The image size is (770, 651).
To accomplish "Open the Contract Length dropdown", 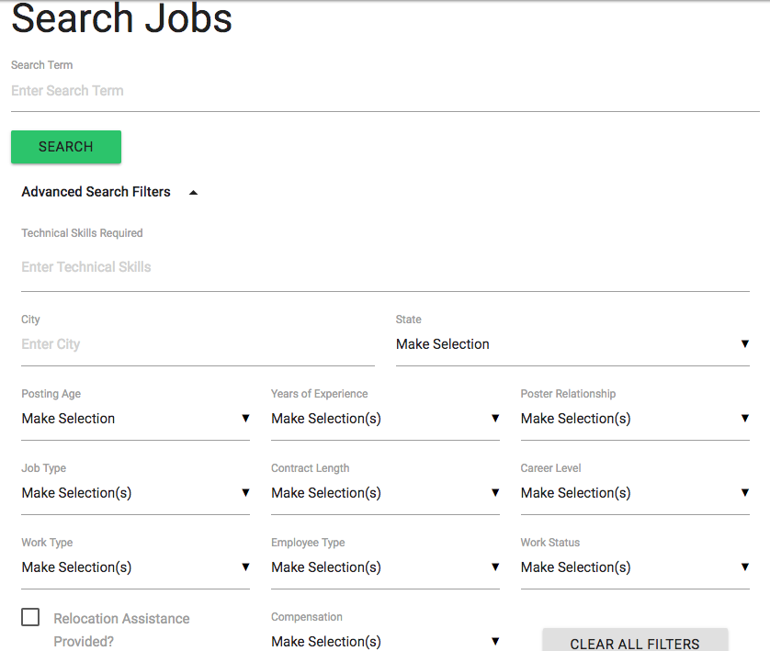I will (385, 493).
